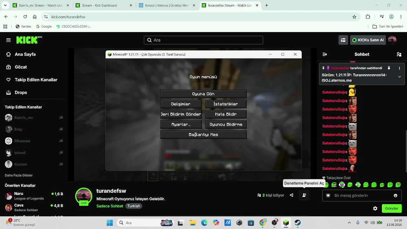Open the profile avatar in Kick header
The height and width of the screenshot is (229, 407).
(x=392, y=40)
